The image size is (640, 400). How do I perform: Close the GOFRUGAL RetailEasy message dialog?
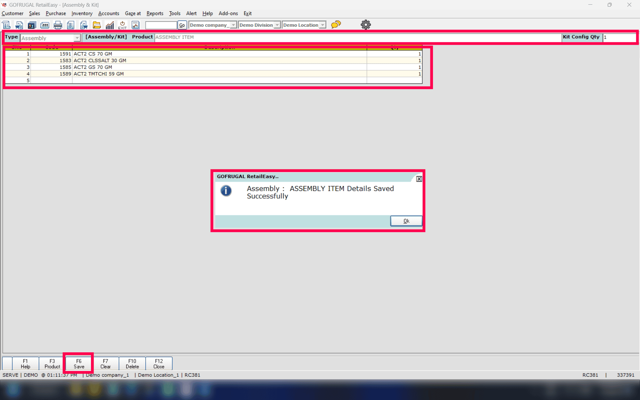(419, 179)
